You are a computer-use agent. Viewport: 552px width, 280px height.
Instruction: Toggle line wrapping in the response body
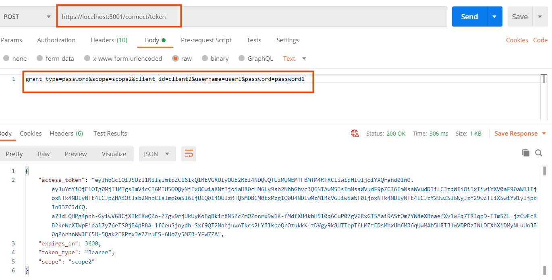(x=189, y=153)
